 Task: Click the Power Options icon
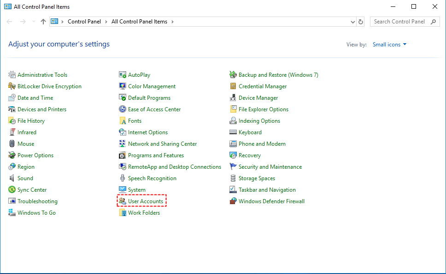click(12, 155)
